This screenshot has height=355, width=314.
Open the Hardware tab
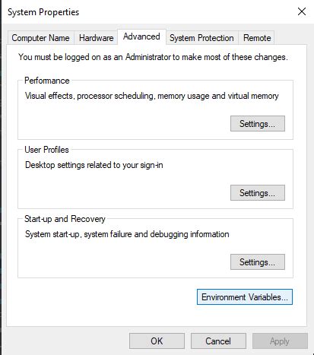(96, 38)
